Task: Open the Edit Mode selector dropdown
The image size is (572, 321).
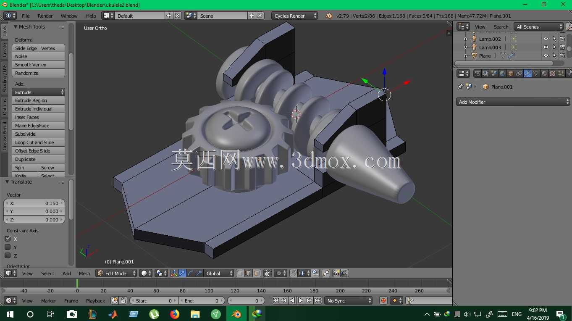Action: tap(116, 273)
